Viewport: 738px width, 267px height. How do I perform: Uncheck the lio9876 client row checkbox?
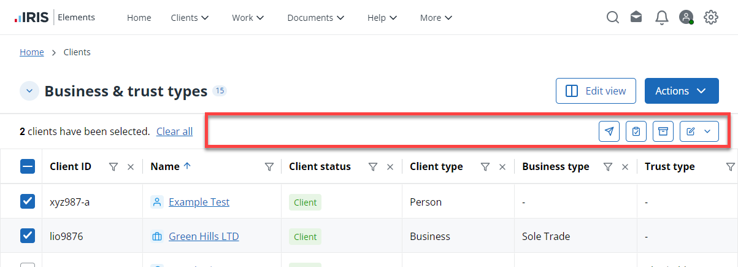28,236
